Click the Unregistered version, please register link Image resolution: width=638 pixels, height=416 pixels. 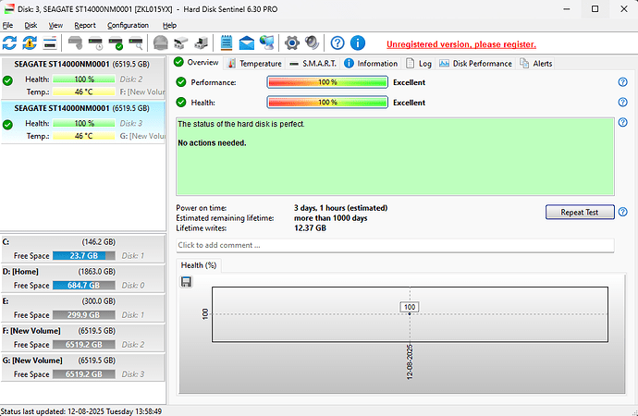461,44
